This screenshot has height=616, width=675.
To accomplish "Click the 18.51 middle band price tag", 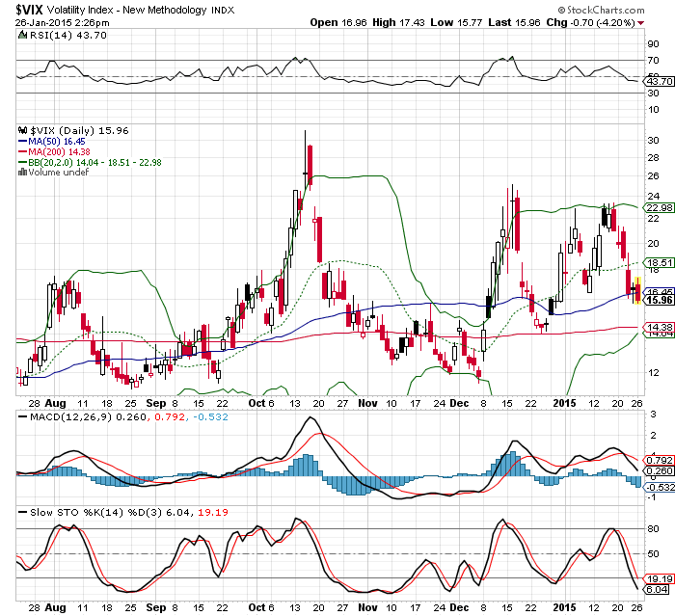I will click(660, 262).
